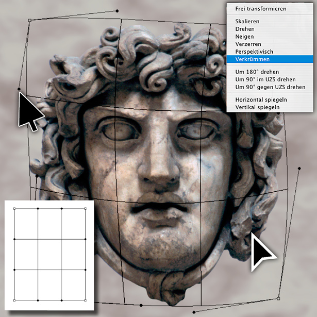Choose Horizontal spiegeln
Viewport: 317px width, 317px height.
270,99
